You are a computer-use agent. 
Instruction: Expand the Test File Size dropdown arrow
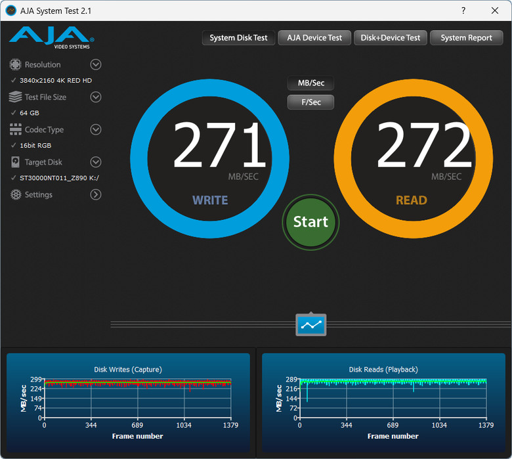tap(96, 97)
